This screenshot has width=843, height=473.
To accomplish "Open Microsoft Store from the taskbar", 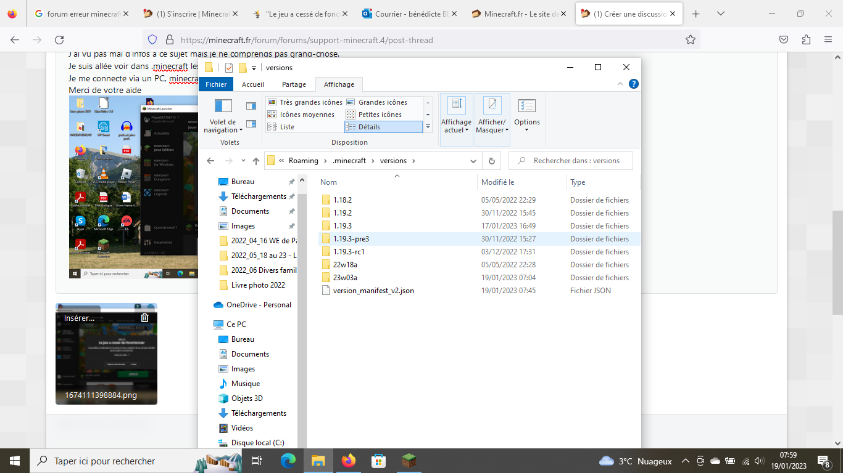I will 379,461.
